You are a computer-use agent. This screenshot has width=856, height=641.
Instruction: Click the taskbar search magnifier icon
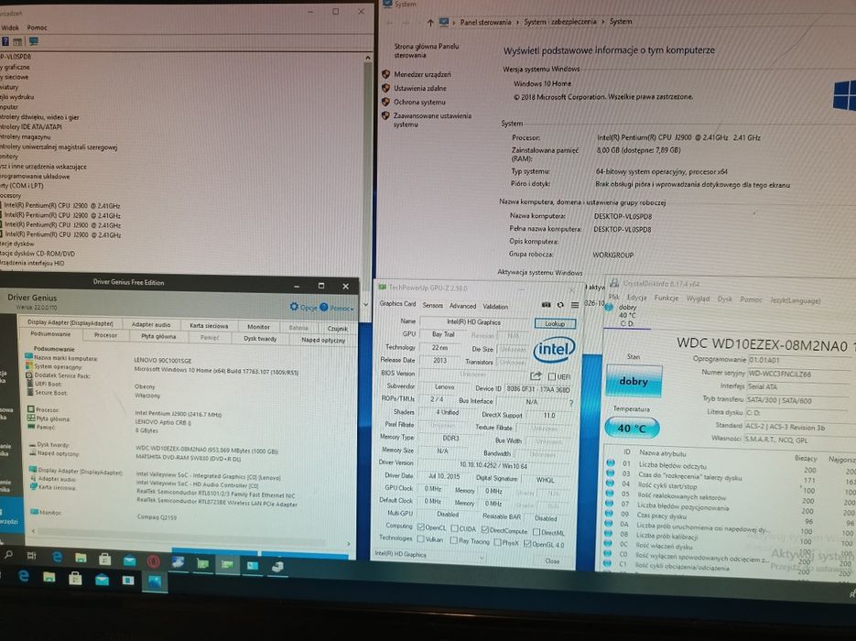point(9,555)
